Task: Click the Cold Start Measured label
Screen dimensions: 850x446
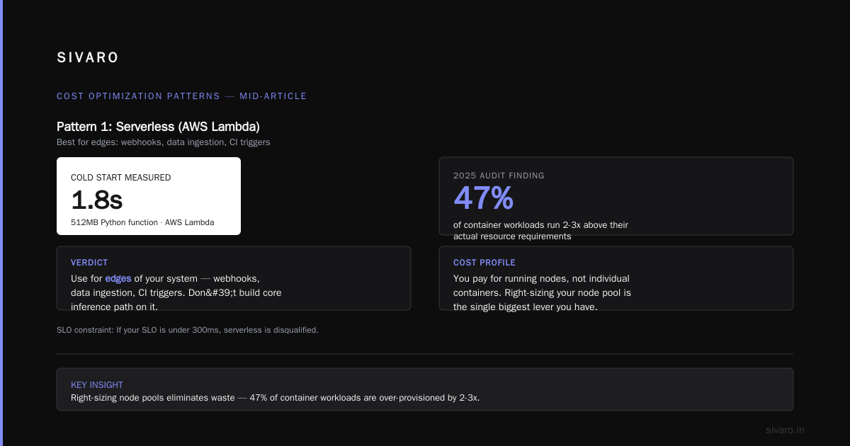Action: click(120, 178)
